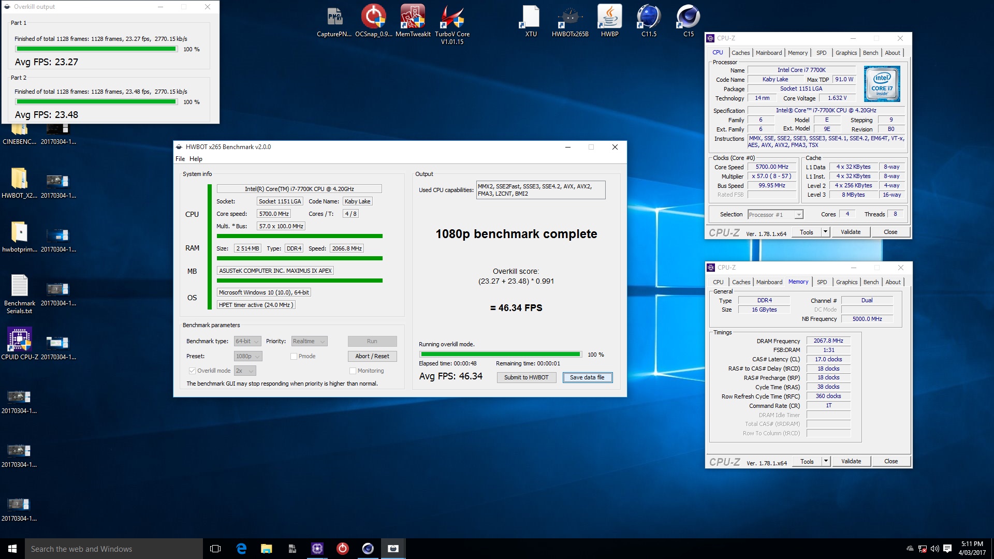Click the Core Speed 5700.00 MHz field

point(772,167)
